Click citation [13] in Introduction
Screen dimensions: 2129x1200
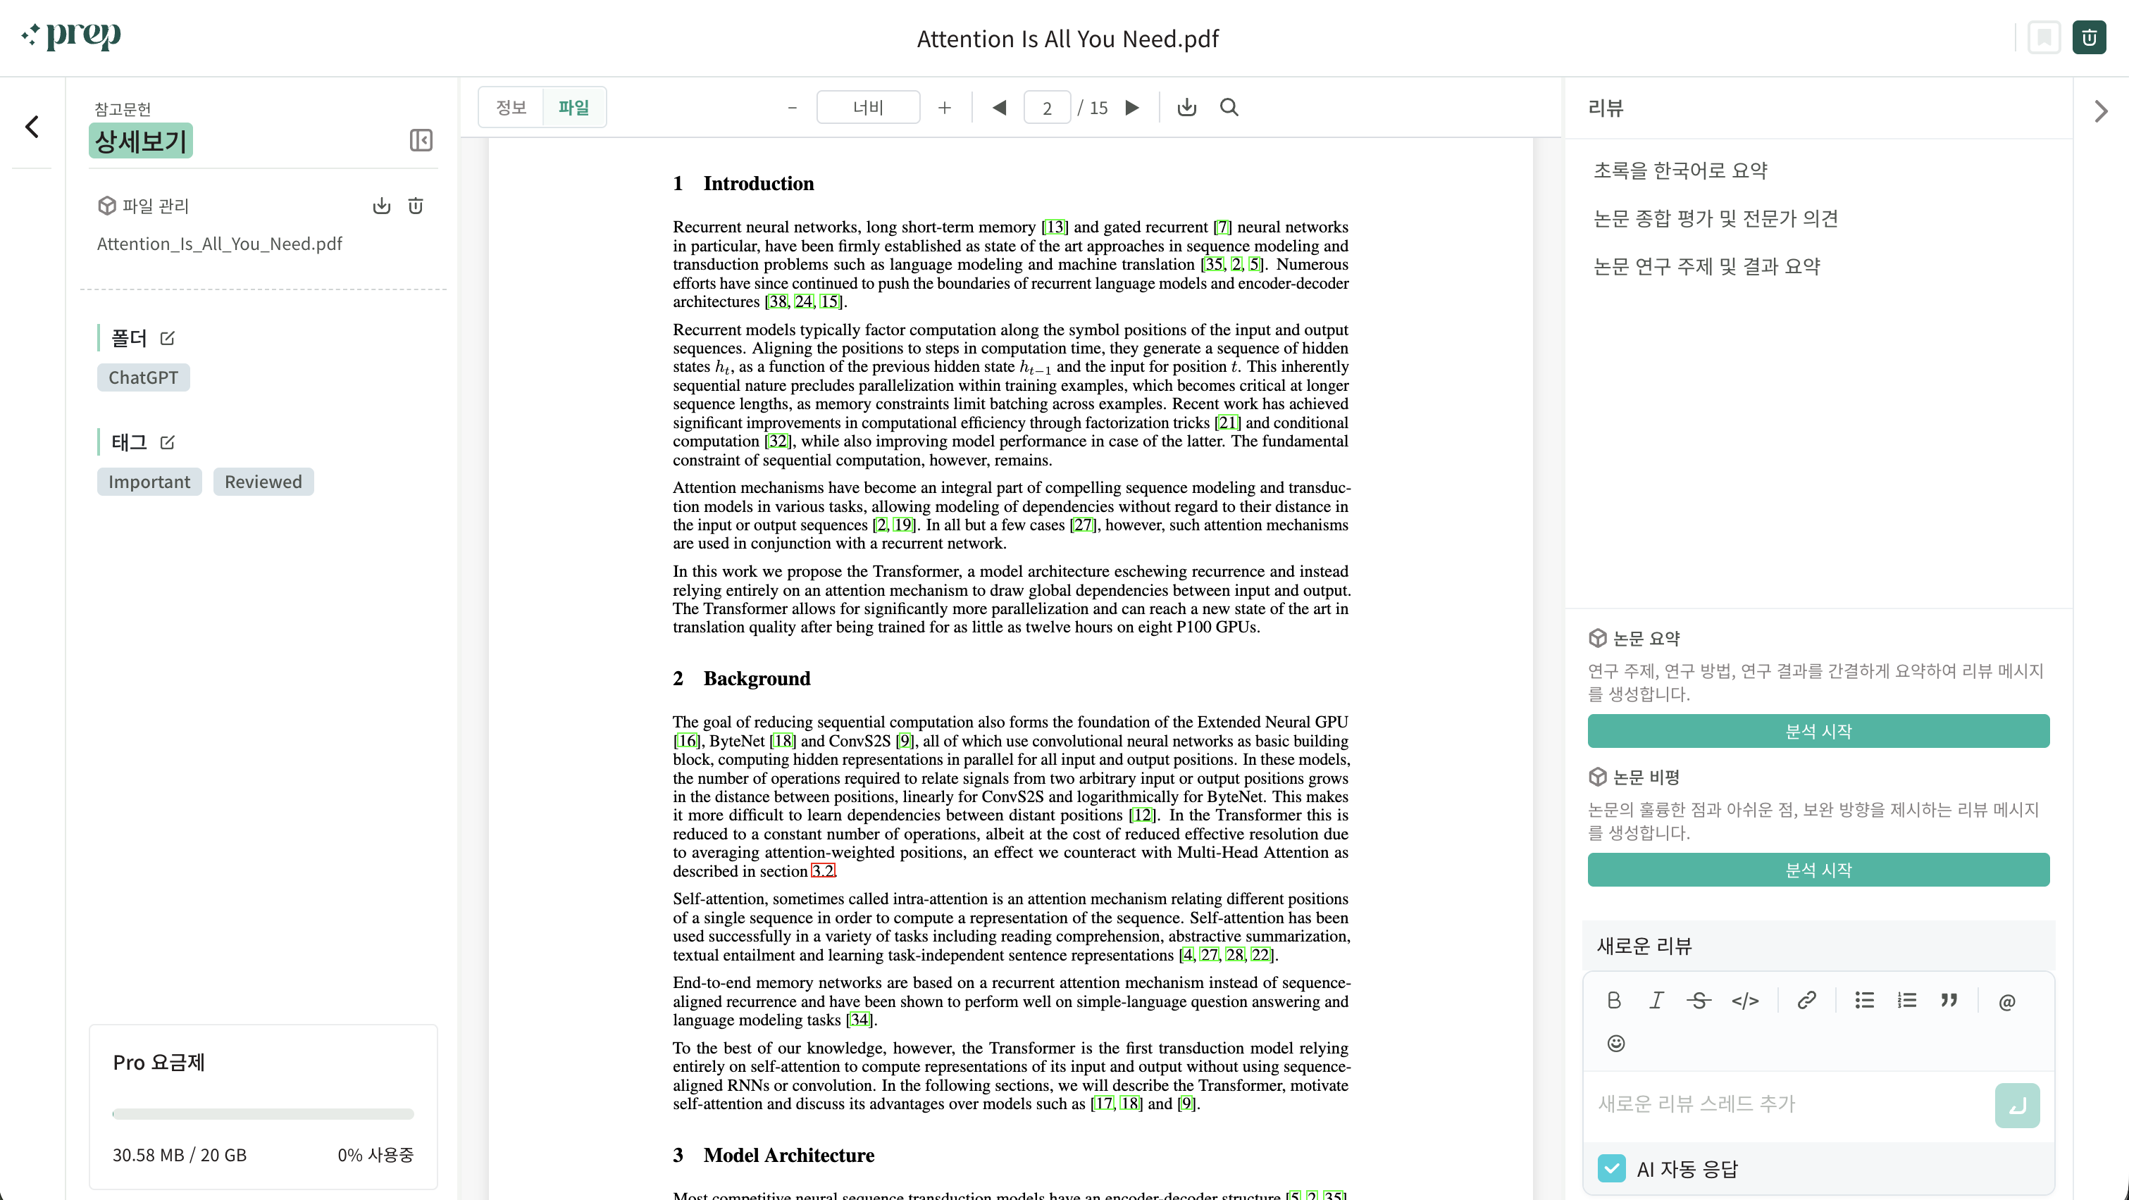(x=1055, y=226)
